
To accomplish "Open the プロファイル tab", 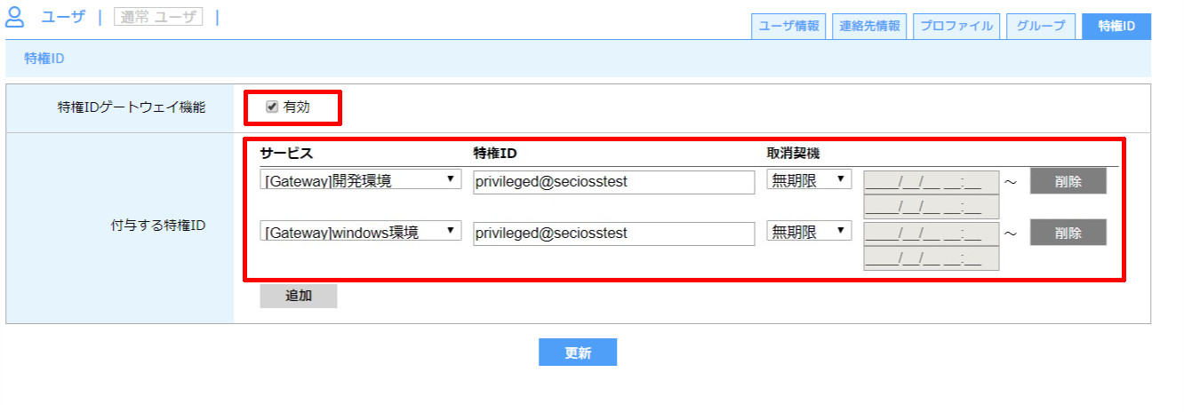I will 956,26.
